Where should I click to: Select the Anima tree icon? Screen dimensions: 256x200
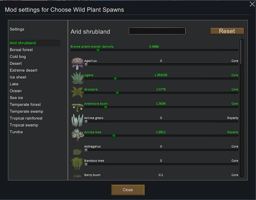pyautogui.click(x=77, y=135)
